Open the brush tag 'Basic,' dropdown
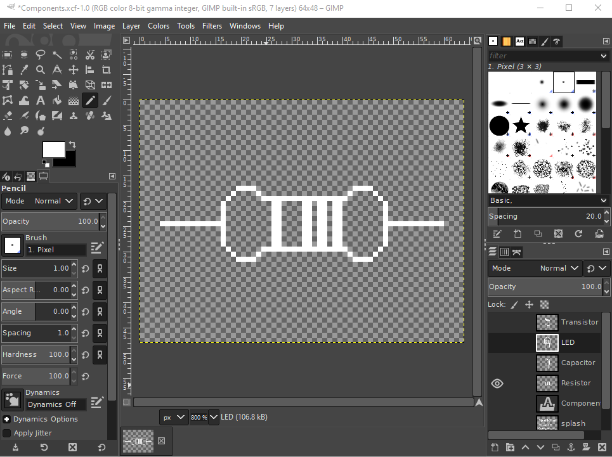This screenshot has height=457, width=612. [548, 200]
